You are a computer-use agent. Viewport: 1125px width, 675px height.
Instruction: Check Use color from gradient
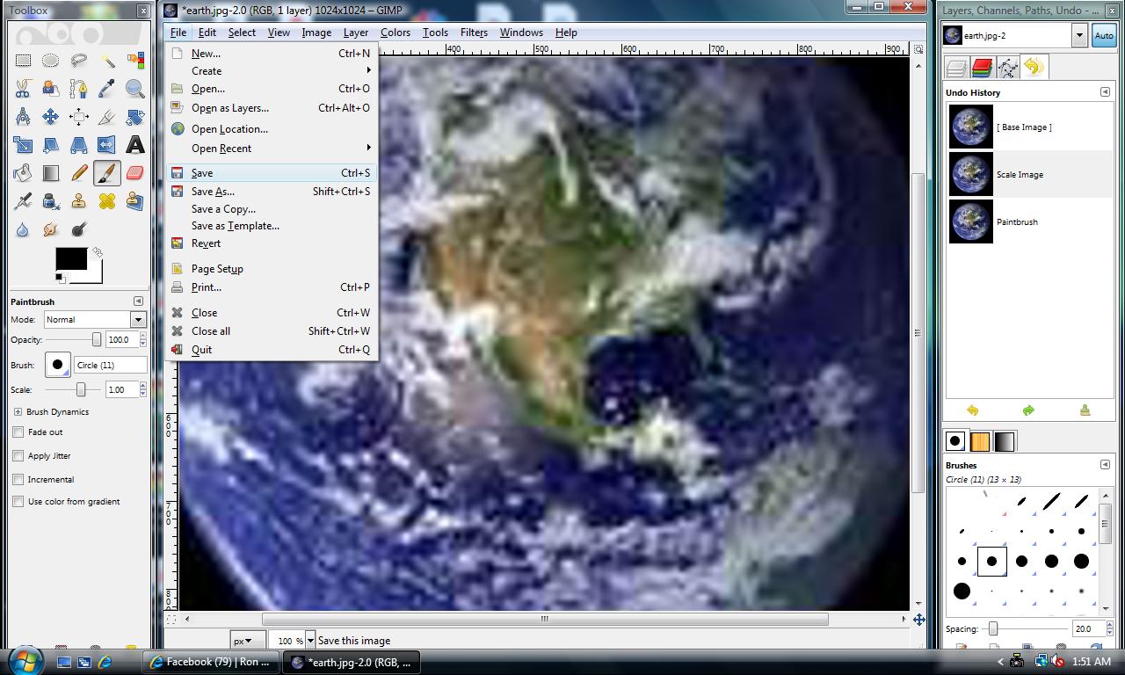(18, 502)
